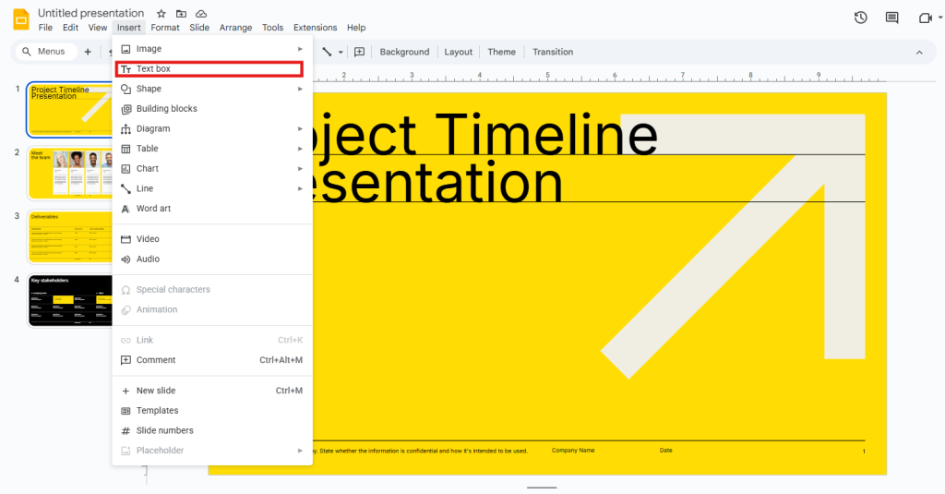Click the Background button
Screen dimensions: 945x494
[x=404, y=52]
